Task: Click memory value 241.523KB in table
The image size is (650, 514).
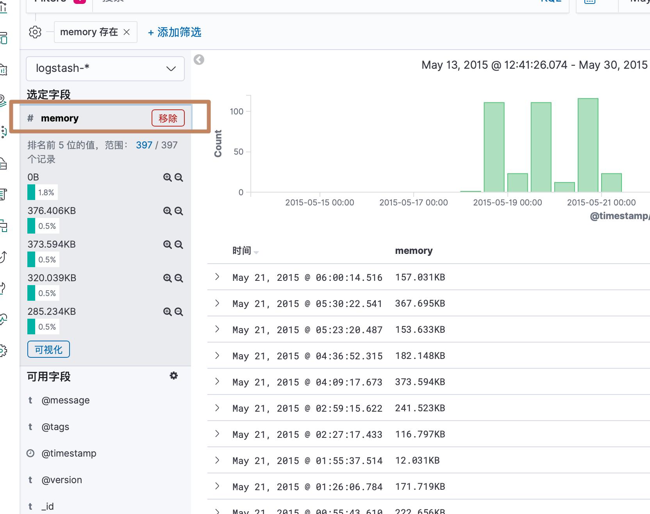Action: pos(420,408)
